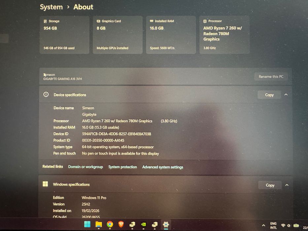Open the Storage 954 GB card
308x231 pixels.
click(x=64, y=35)
